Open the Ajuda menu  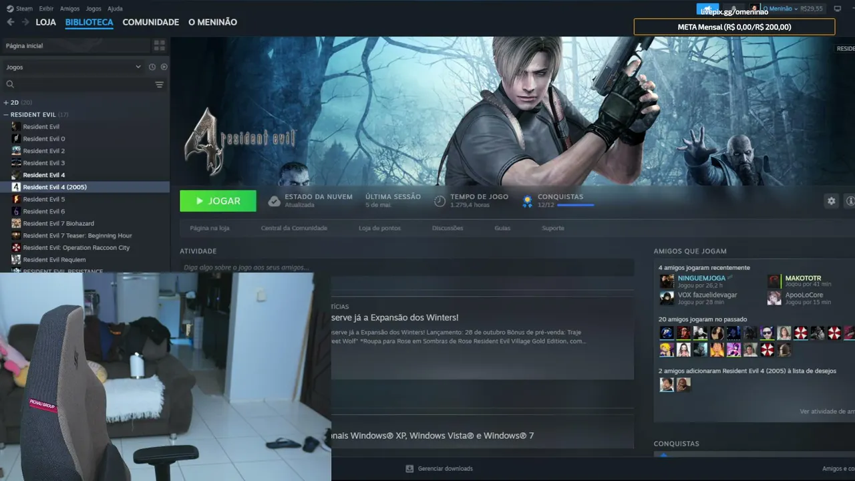point(115,9)
